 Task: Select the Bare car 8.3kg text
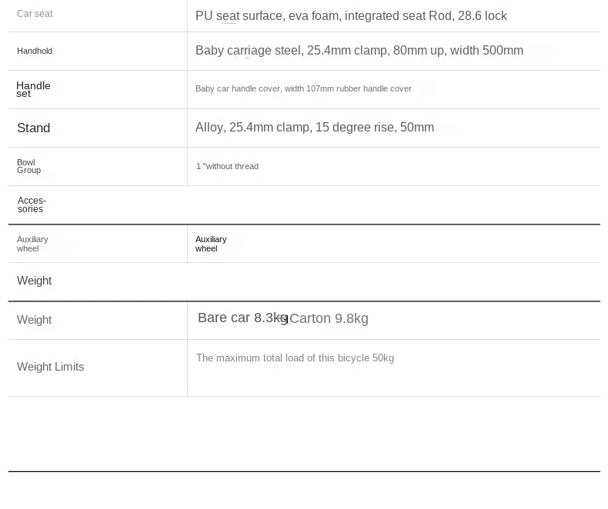tap(242, 318)
